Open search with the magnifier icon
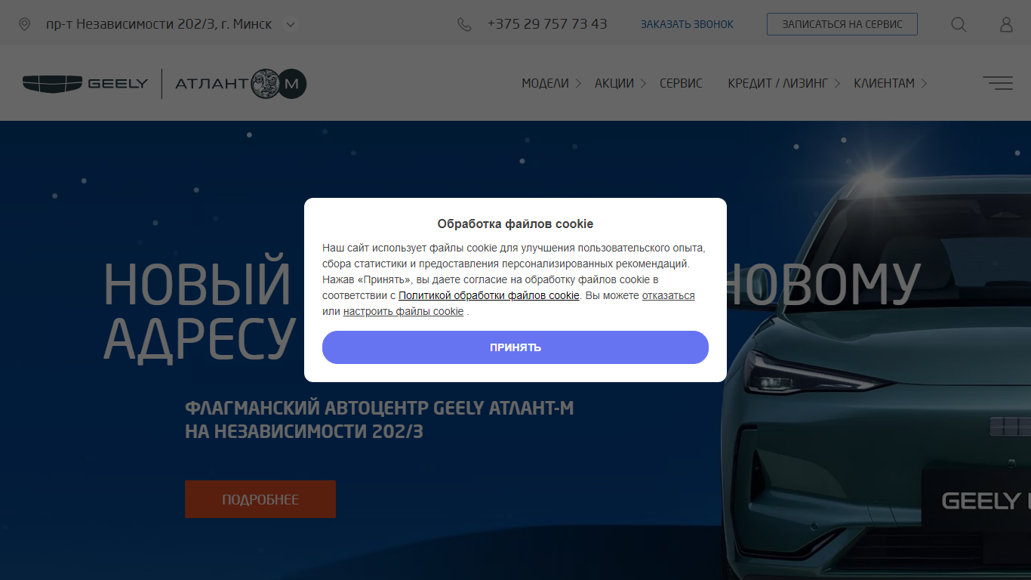1031x580 pixels. tap(959, 24)
